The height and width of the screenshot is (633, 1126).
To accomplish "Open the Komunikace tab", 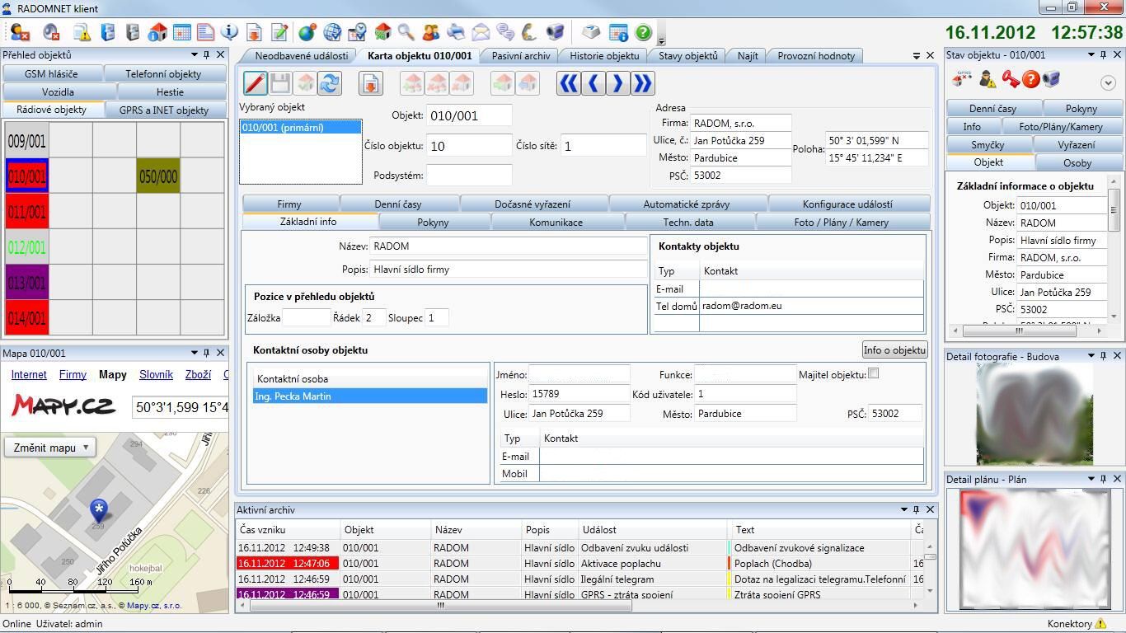I will pos(556,223).
